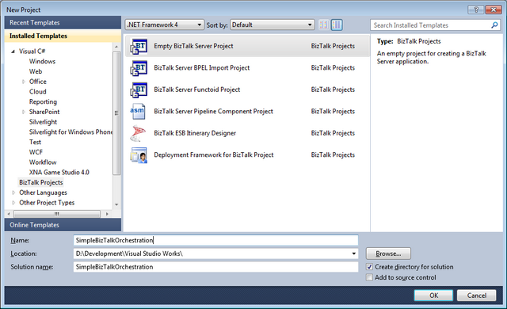The image size is (507, 309).
Task: Uncheck Create directory for solution
Action: (x=369, y=267)
